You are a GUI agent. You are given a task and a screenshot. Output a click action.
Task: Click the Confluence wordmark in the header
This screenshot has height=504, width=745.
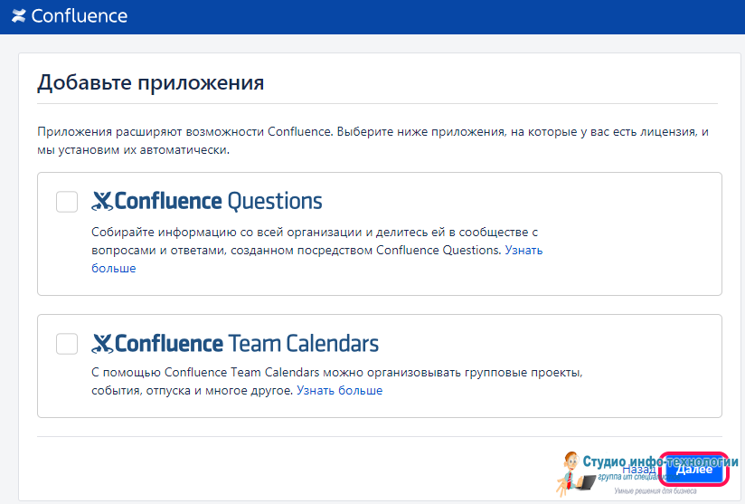click(80, 16)
